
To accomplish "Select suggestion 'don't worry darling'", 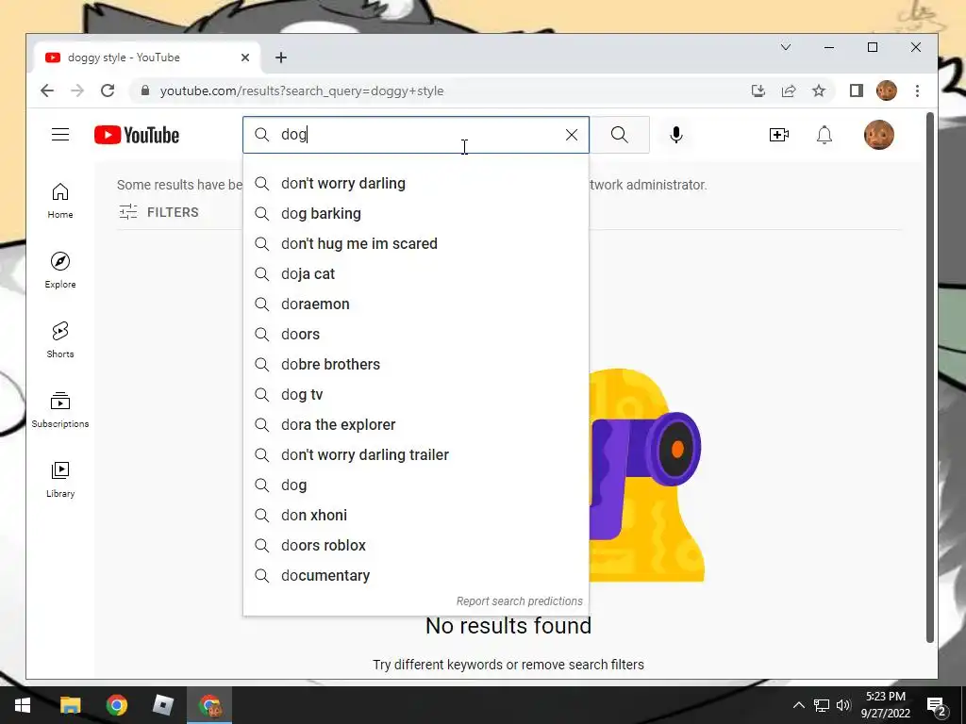I will (416, 184).
